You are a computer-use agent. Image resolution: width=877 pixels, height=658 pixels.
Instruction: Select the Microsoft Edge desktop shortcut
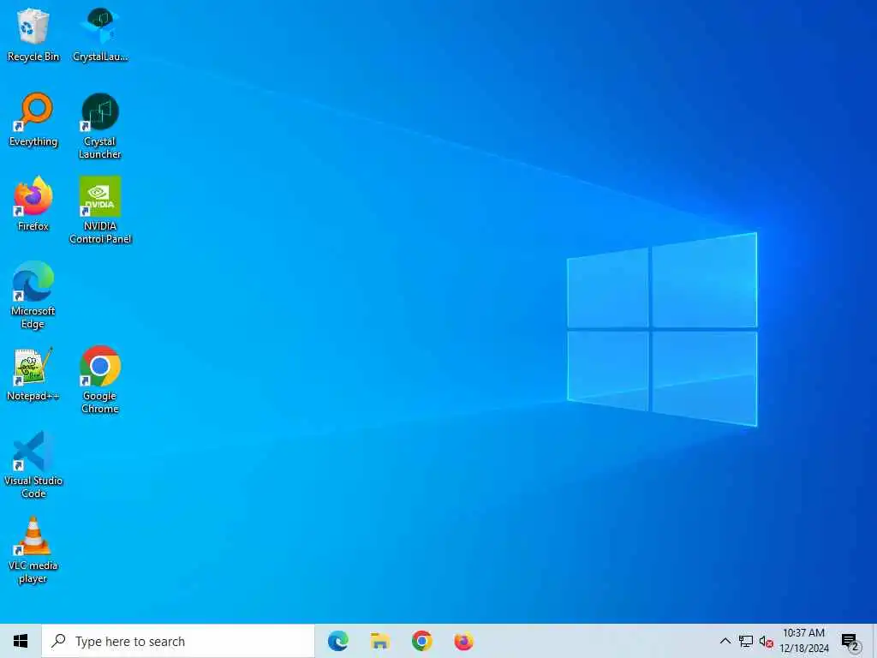[33, 295]
